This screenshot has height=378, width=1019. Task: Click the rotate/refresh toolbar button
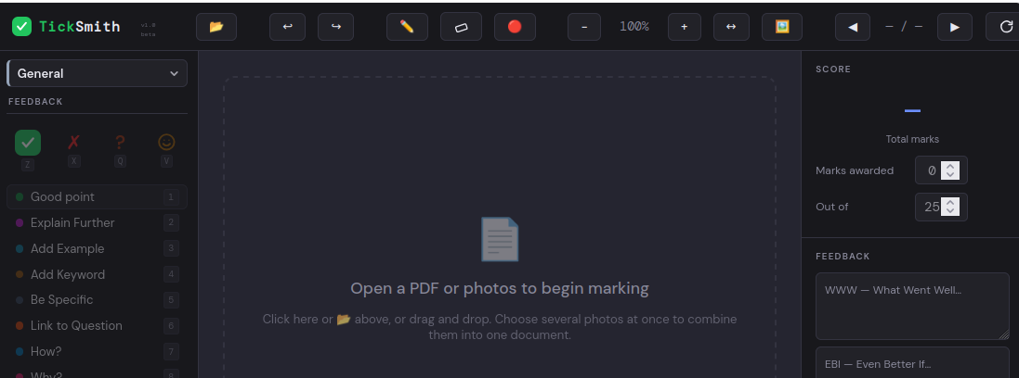(1005, 27)
